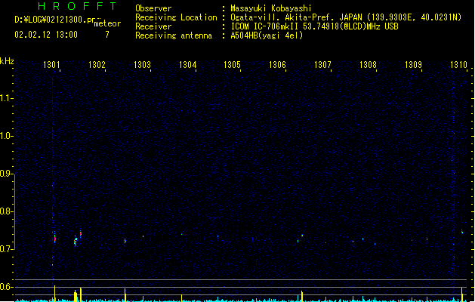Click the date 02.02.12 13:00
The width and height of the screenshot is (475, 302).
click(46, 35)
